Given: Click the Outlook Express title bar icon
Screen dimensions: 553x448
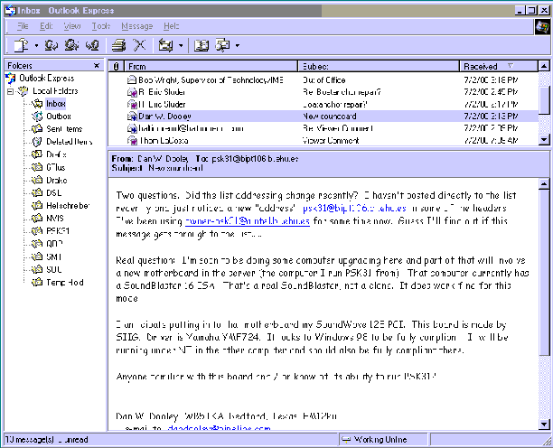Looking at the screenshot, I should [x=10, y=10].
